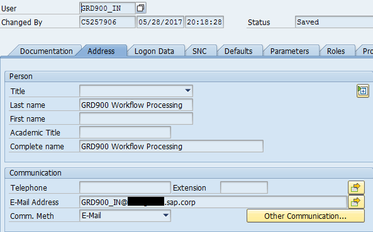Viewport: 373px width, 232px height.
Task: Click the Status field showing Saved
Action: click(334, 22)
